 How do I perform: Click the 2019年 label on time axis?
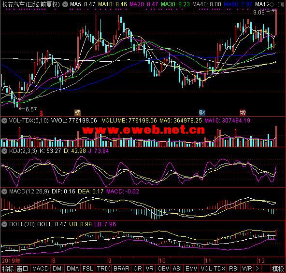coord(11,261)
